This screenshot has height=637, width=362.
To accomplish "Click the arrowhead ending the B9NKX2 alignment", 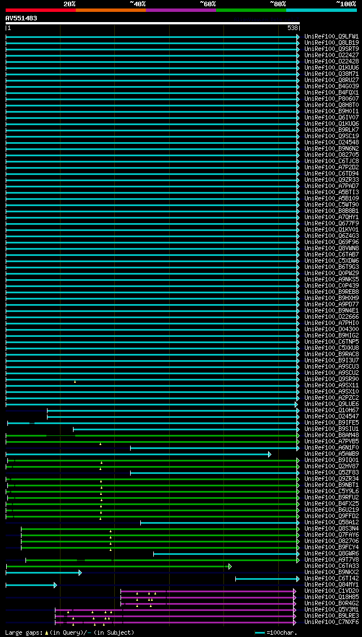I will [80, 572].
